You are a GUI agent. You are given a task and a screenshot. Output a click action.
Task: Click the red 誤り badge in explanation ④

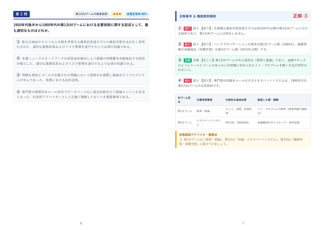[x=187, y=81]
